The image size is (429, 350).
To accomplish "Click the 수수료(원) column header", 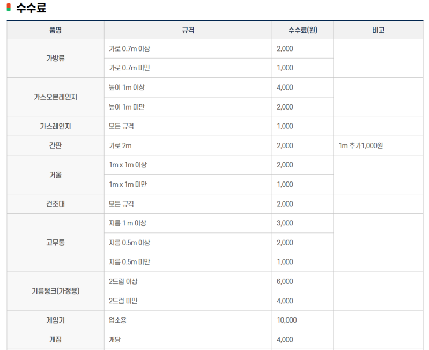I will [x=302, y=30].
